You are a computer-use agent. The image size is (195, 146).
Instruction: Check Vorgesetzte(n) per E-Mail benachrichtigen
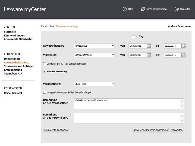(45, 92)
